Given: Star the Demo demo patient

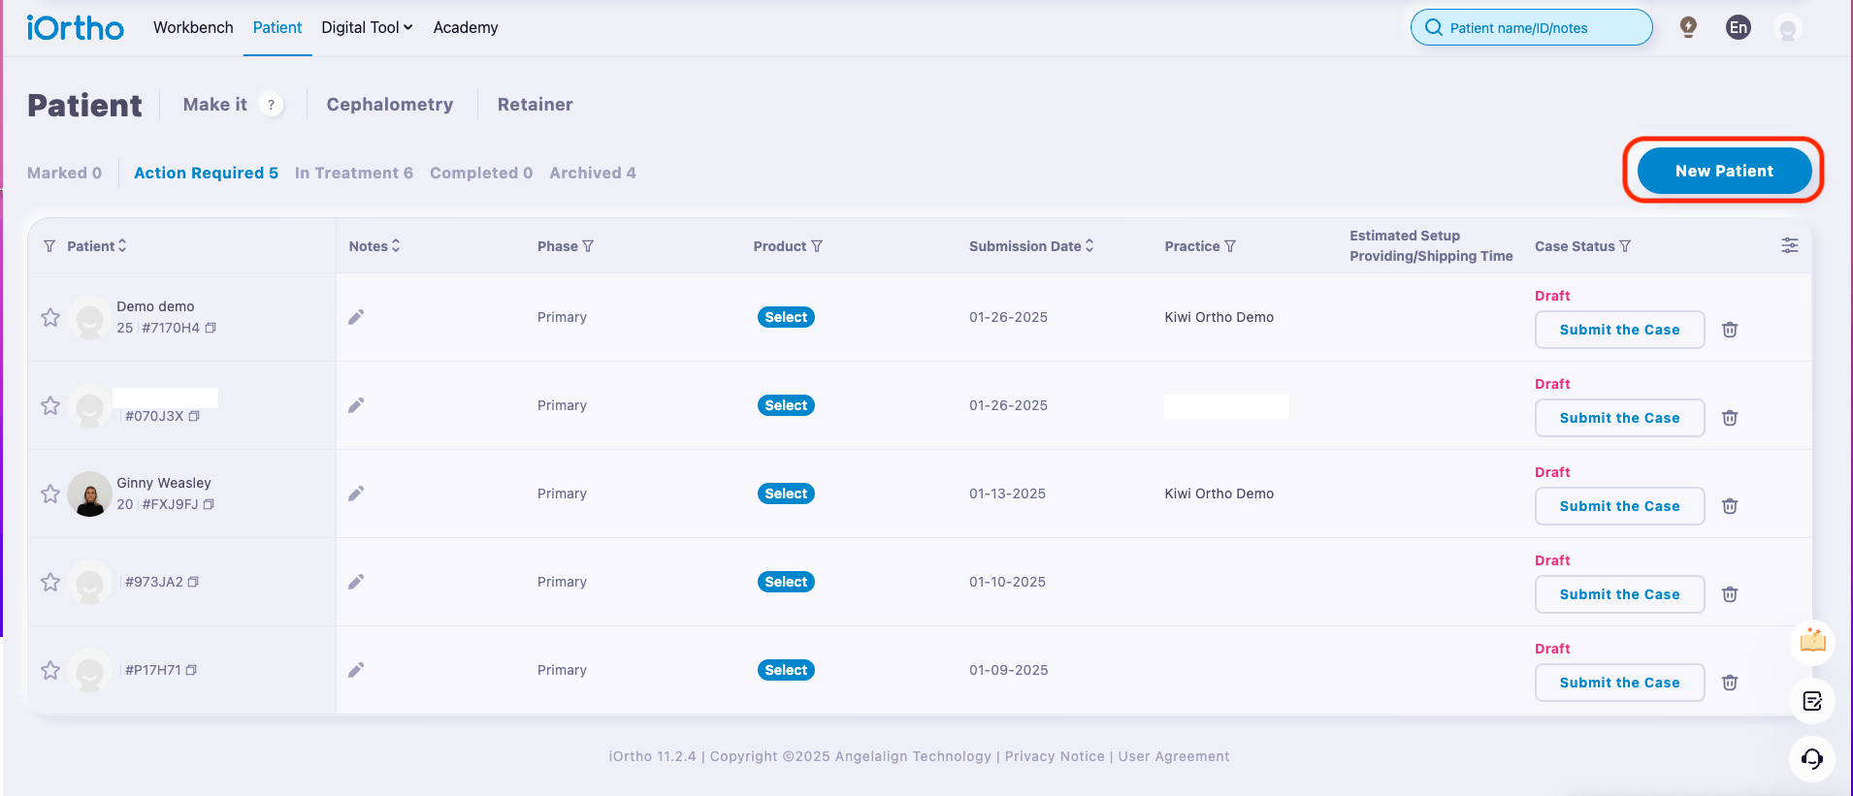Looking at the screenshot, I should [50, 317].
